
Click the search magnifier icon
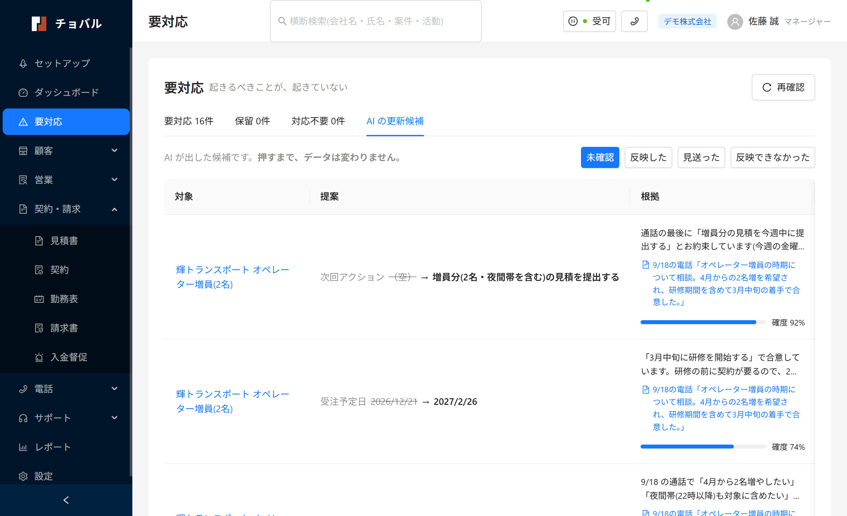(282, 21)
